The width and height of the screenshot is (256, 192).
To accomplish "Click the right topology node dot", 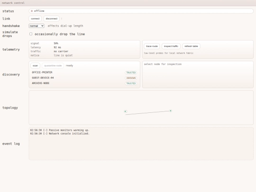I will pyautogui.click(x=171, y=111).
